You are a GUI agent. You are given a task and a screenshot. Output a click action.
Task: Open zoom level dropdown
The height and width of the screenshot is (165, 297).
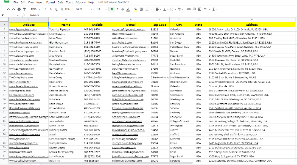point(35,9)
